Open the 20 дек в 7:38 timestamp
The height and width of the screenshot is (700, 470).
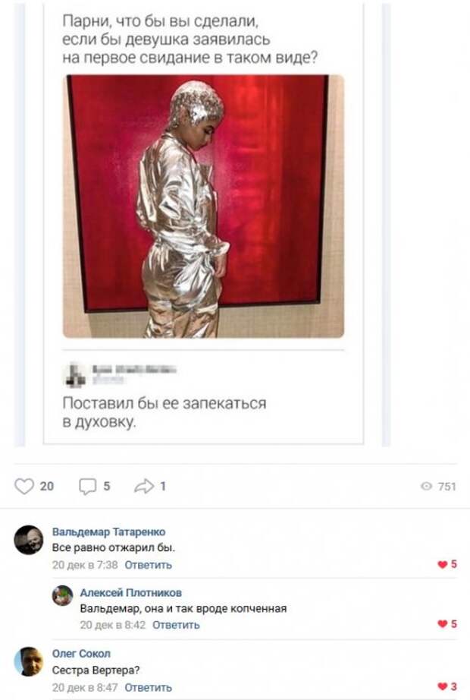pos(85,565)
